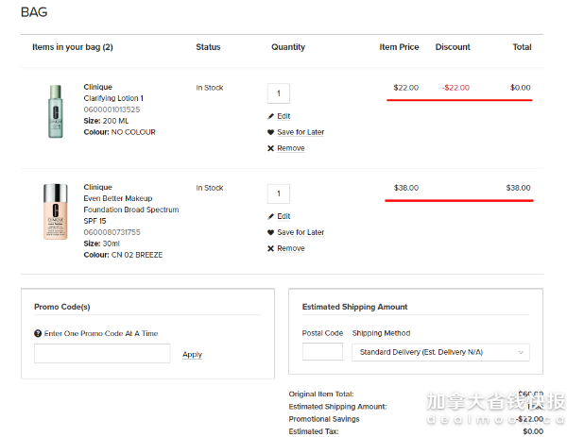Select item number 0600001013525

[x=112, y=109]
